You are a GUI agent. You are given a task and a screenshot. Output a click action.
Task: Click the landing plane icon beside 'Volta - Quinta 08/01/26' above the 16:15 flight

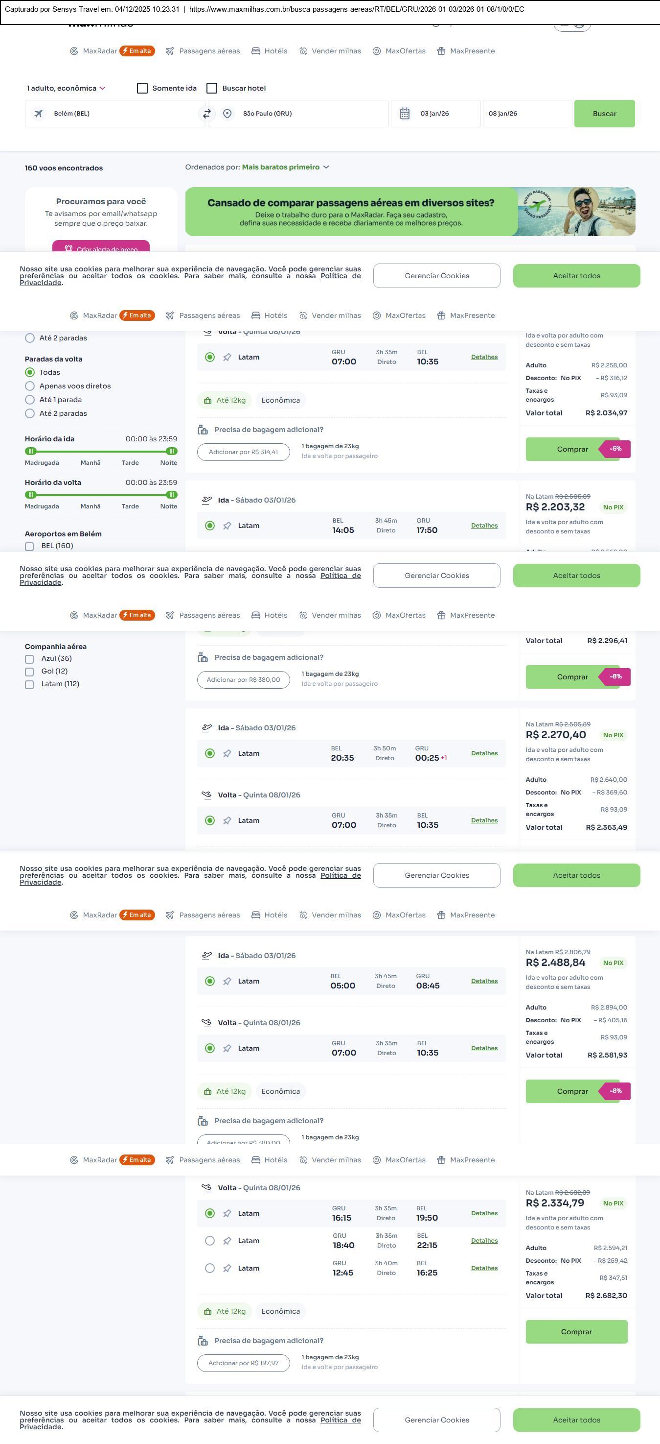206,1187
